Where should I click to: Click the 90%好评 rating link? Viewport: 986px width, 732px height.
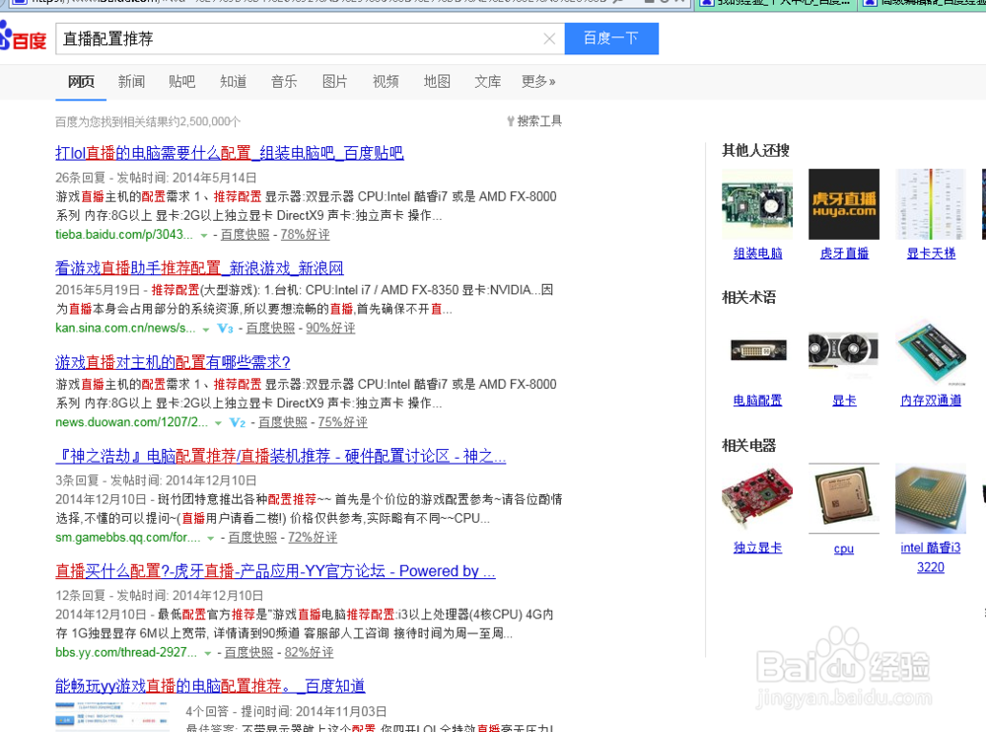pos(330,328)
